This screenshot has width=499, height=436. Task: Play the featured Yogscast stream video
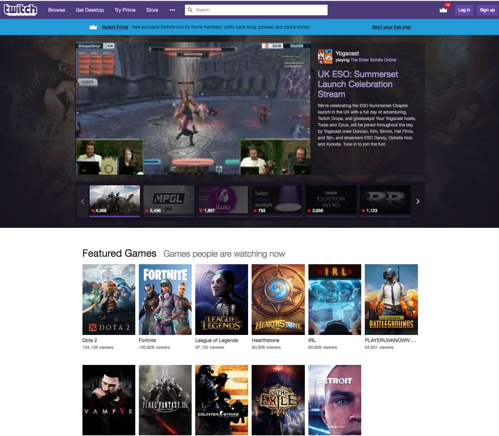[193, 108]
